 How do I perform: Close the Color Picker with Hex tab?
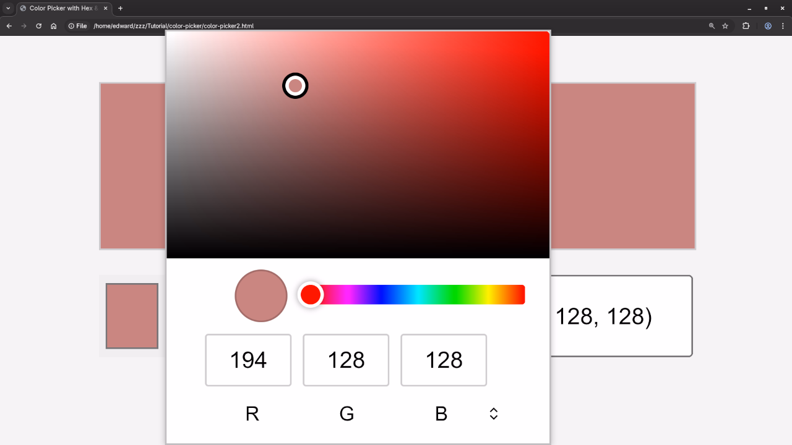point(106,8)
